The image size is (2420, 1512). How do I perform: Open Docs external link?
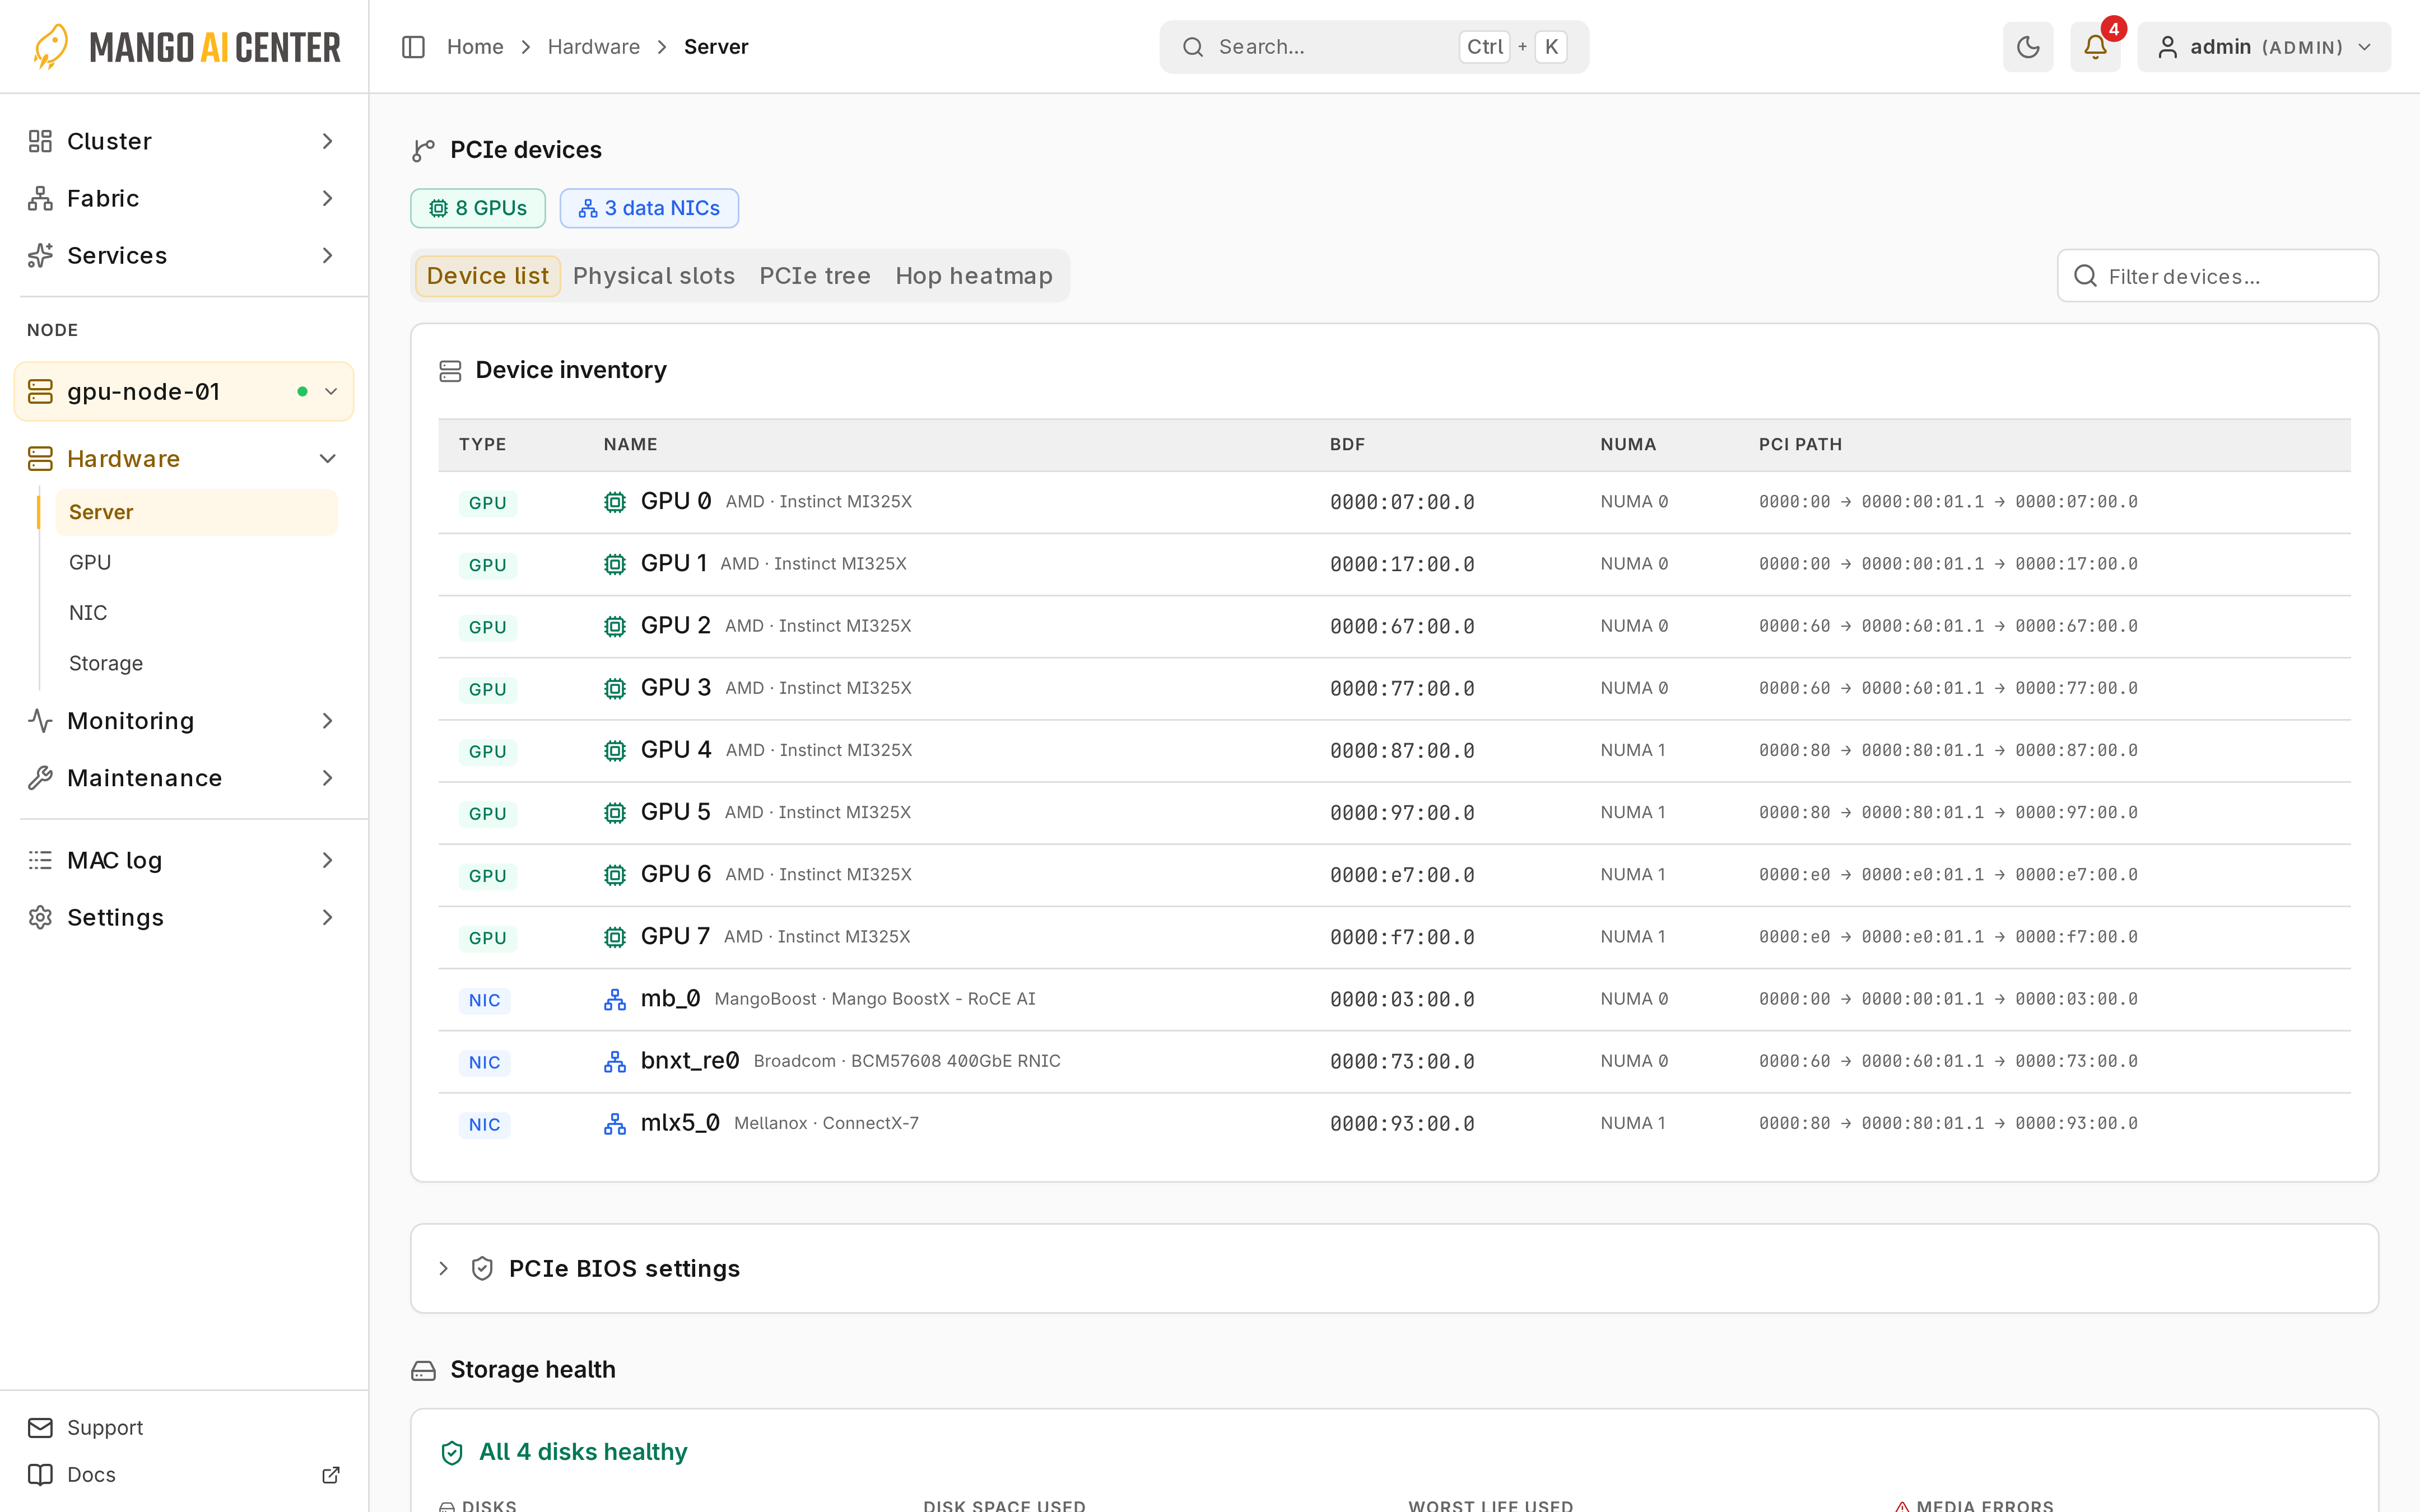tap(184, 1474)
